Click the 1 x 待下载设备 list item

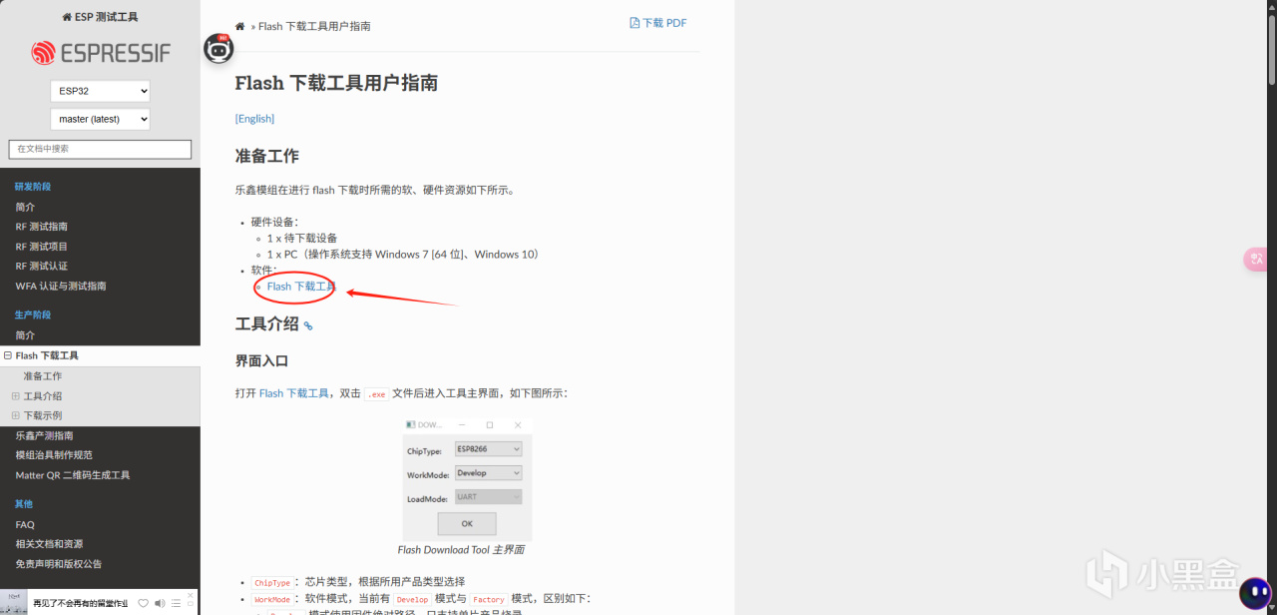(302, 239)
